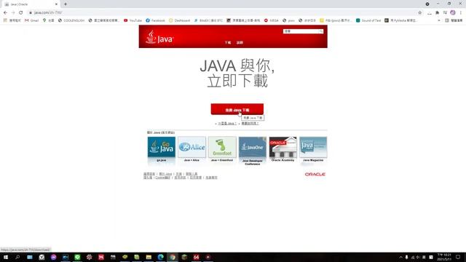Open the reading list button in bookmarks bar
466x262 pixels.
click(x=454, y=20)
